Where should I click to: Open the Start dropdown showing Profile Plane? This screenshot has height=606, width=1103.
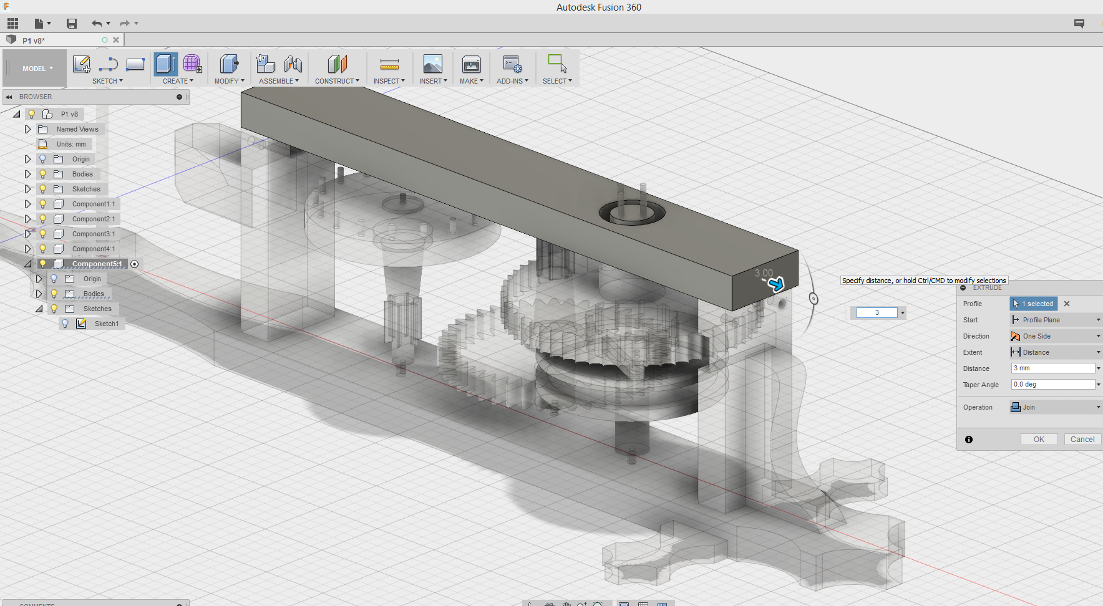click(x=1056, y=320)
